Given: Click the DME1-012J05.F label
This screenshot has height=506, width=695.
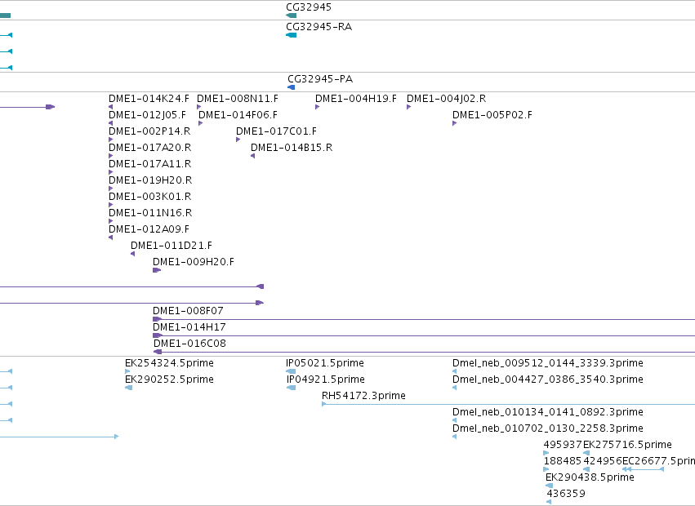Looking at the screenshot, I should point(147,115).
